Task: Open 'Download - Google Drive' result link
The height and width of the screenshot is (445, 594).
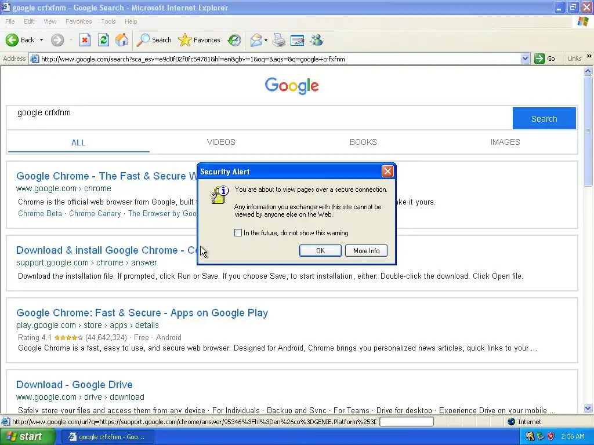Action: click(x=74, y=385)
